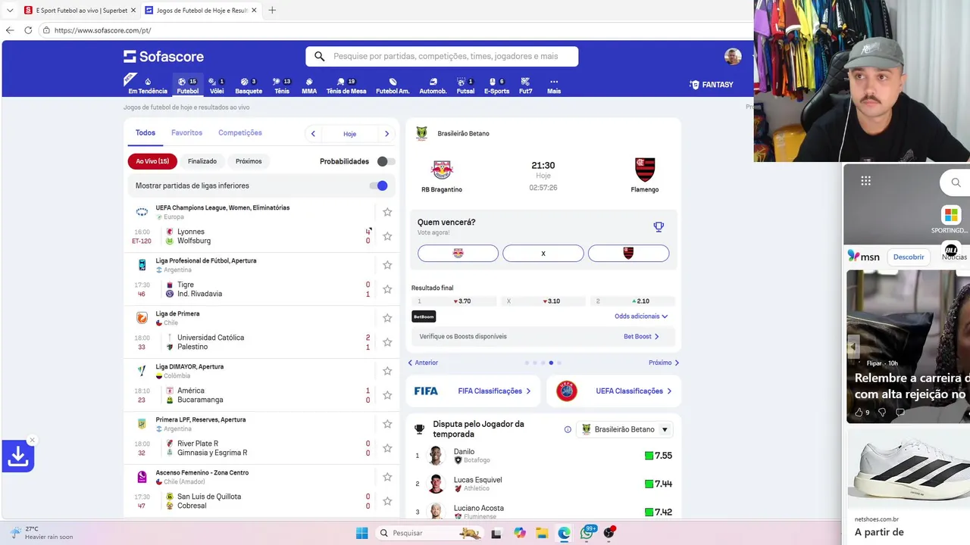Vote for a draw (X)
Image resolution: width=970 pixels, height=545 pixels.
pyautogui.click(x=543, y=254)
